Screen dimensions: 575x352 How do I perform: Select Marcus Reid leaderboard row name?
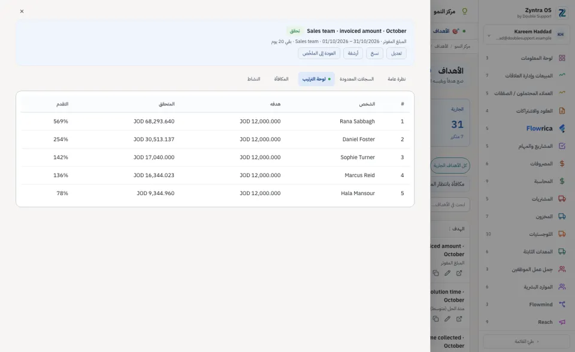click(x=360, y=175)
